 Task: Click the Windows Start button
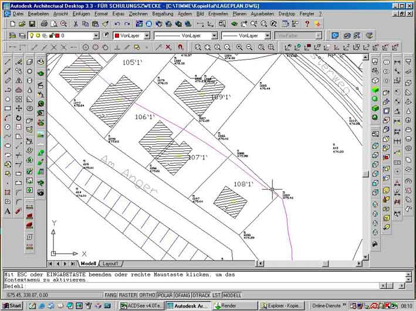(x=12, y=306)
